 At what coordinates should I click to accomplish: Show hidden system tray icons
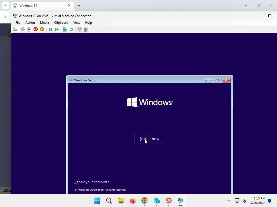click(x=228, y=201)
